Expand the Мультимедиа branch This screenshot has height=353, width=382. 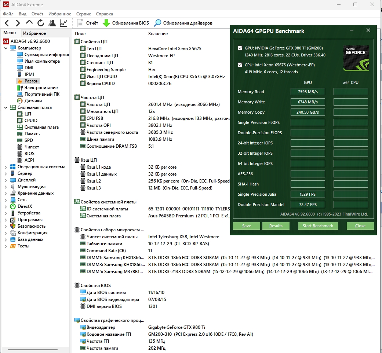pyautogui.click(x=6, y=187)
